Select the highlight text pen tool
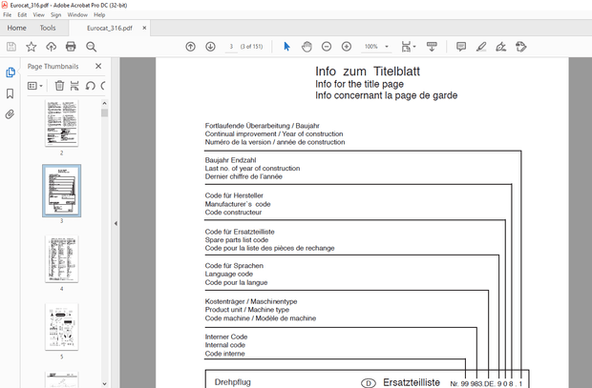 point(481,47)
